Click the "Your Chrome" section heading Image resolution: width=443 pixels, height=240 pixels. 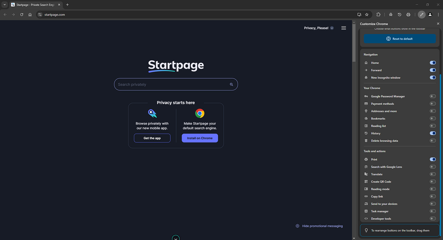click(372, 88)
